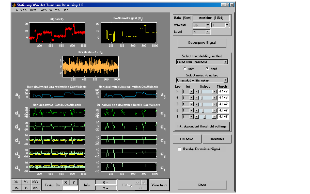Image resolution: width=310 pixels, height=194 pixels.
Task: Click the De-Noised Signal yellow plot
Action: click(x=129, y=33)
